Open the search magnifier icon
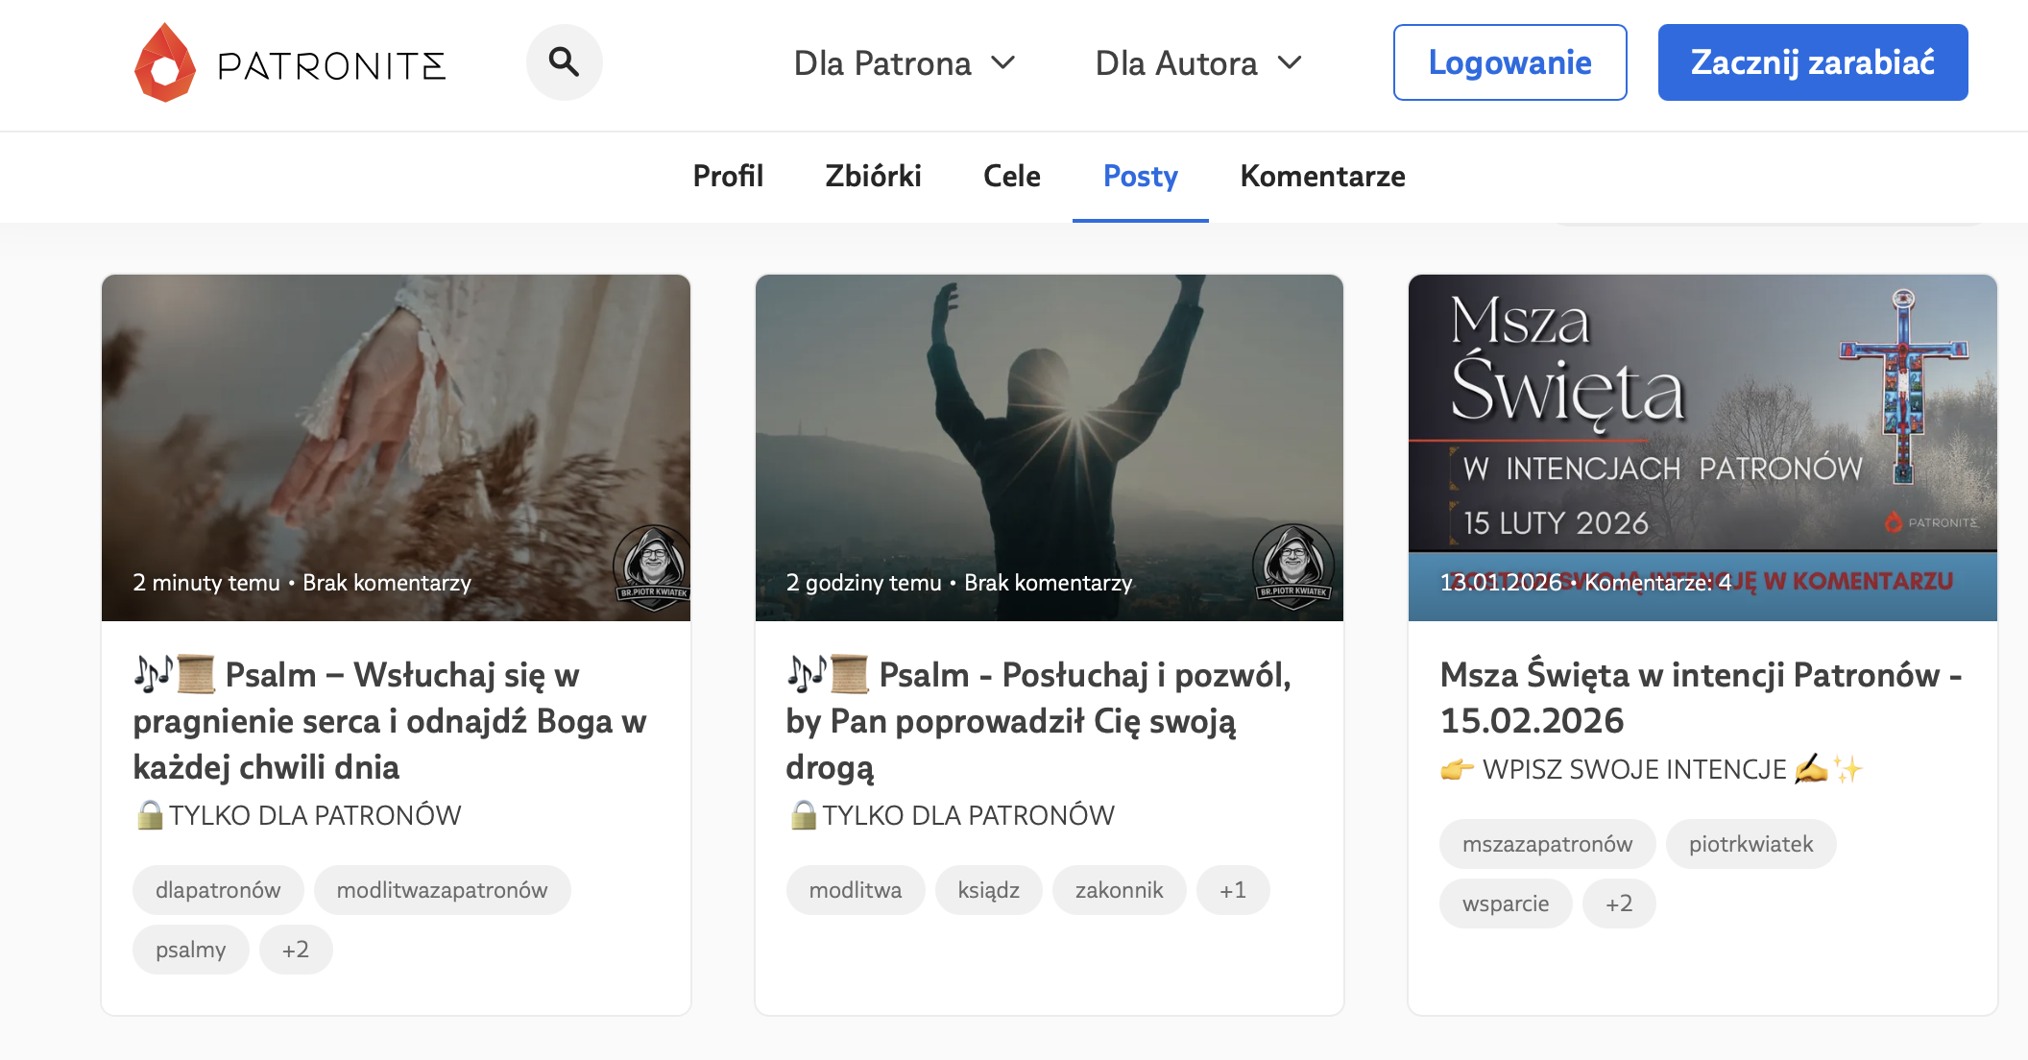2028x1060 pixels. click(564, 61)
